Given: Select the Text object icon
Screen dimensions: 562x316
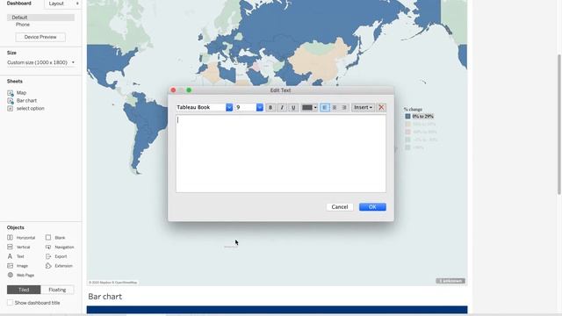Looking at the screenshot, I should point(10,256).
